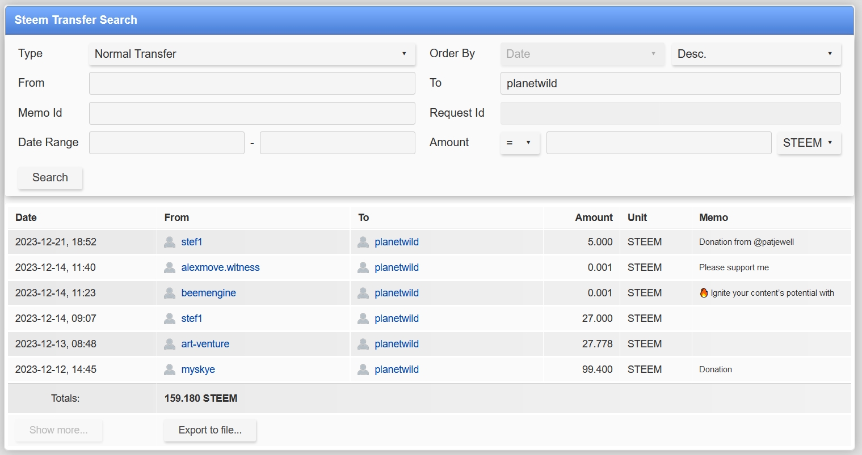The width and height of the screenshot is (862, 455).
Task: Click the Memo column header
Action: pos(713,218)
